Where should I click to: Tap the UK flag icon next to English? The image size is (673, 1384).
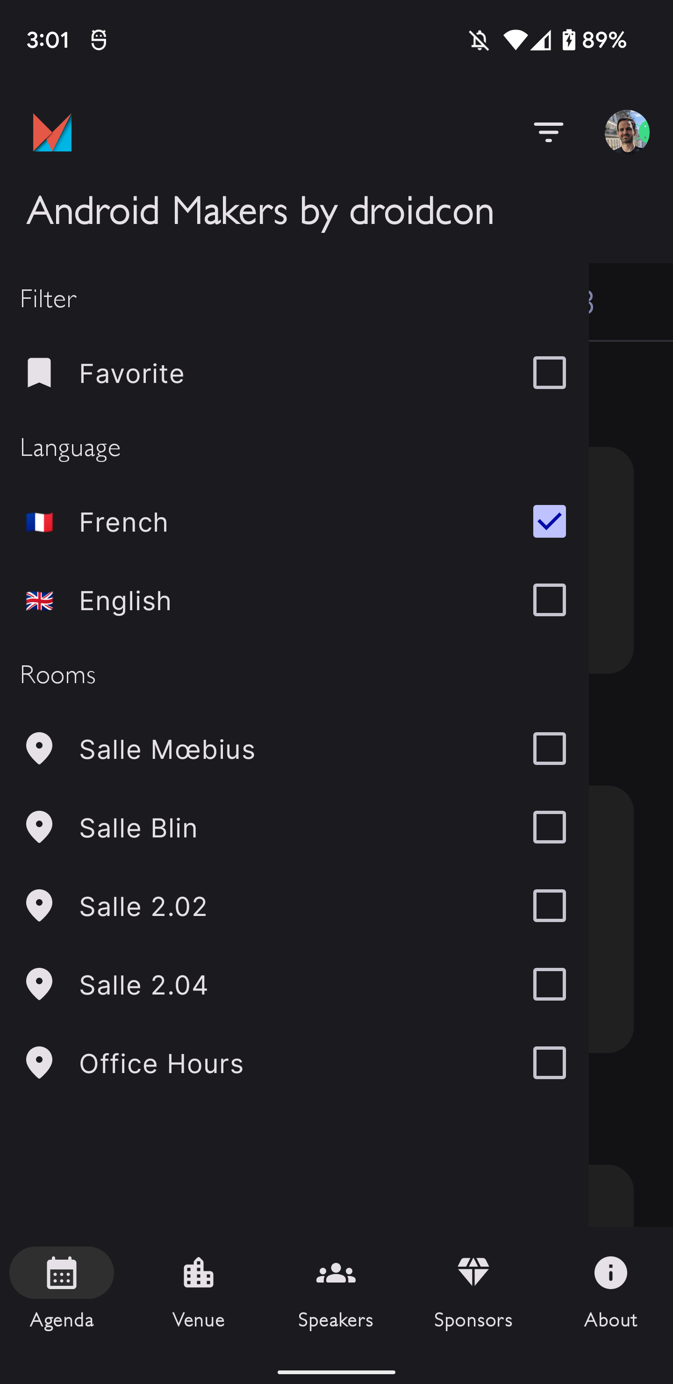[39, 600]
